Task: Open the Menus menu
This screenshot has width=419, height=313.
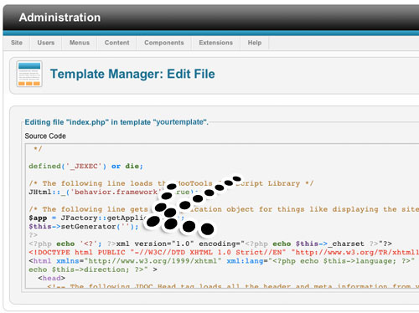Action: [x=80, y=43]
